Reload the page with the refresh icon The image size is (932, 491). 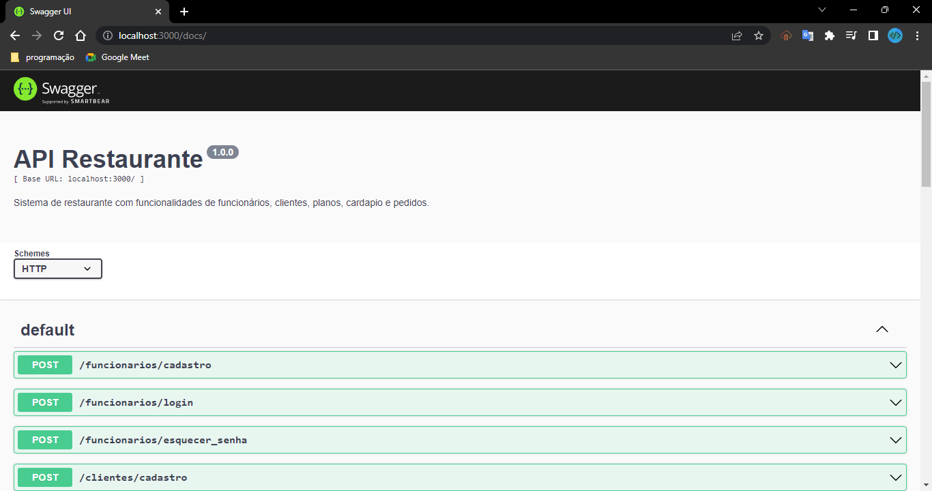tap(59, 35)
